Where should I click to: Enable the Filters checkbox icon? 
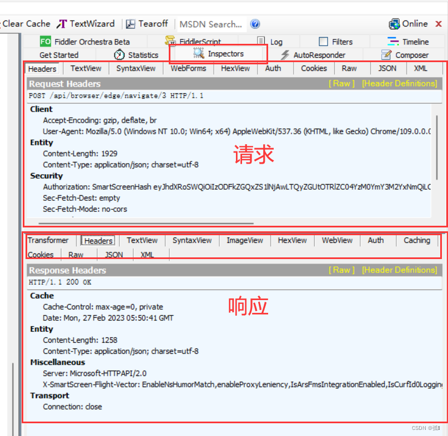pos(324,40)
